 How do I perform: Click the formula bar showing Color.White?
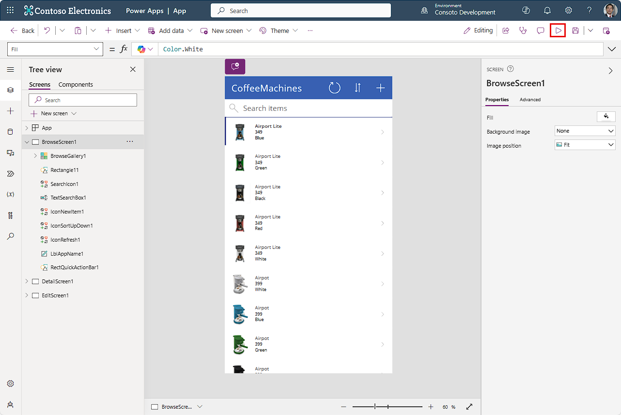pos(381,49)
